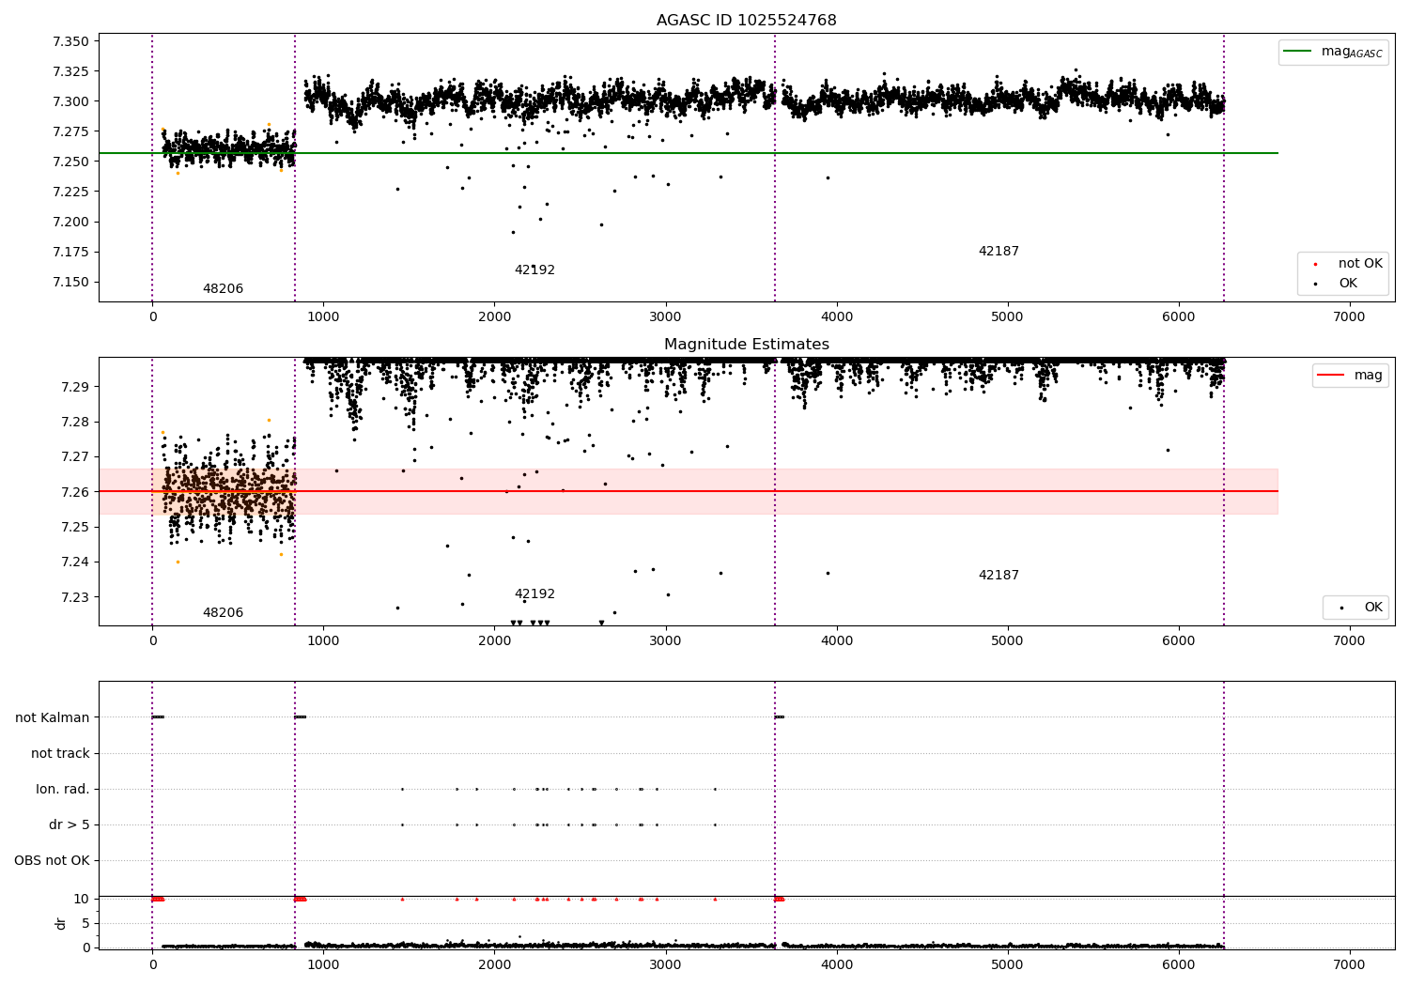
Task: Click observation label 42187 in the AGASC ID plot
Action: click(999, 252)
